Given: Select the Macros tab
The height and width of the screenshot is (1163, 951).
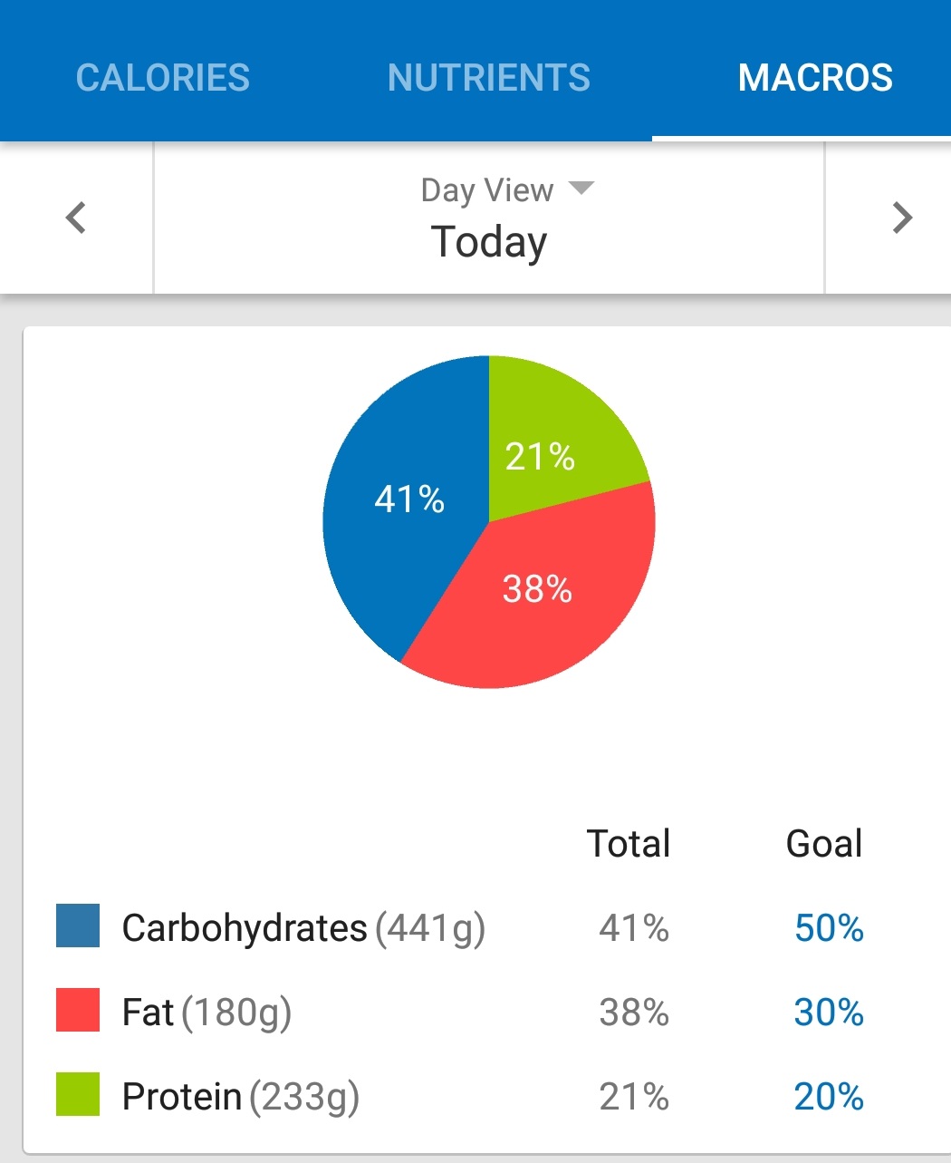Looking at the screenshot, I should tap(815, 78).
